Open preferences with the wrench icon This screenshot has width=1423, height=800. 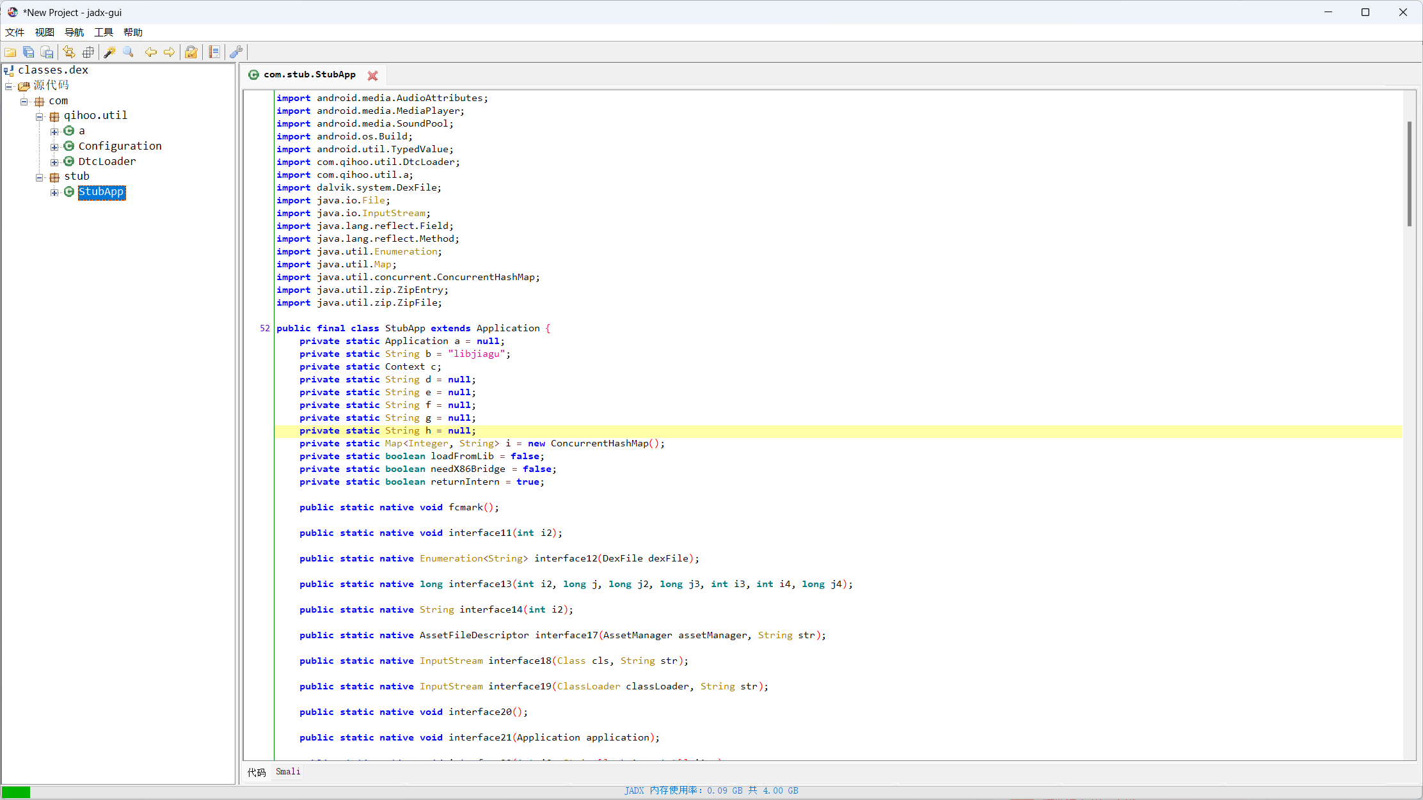pyautogui.click(x=236, y=52)
